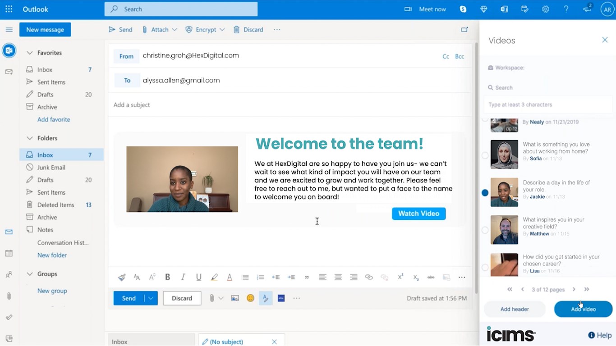Open the iCIMS add-in icon
The image size is (616, 346).
(281, 298)
